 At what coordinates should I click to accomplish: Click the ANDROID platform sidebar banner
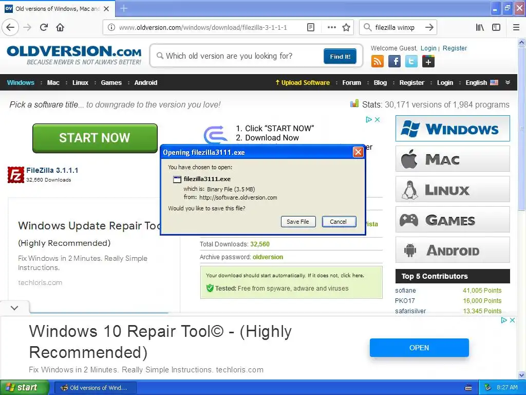click(x=453, y=249)
